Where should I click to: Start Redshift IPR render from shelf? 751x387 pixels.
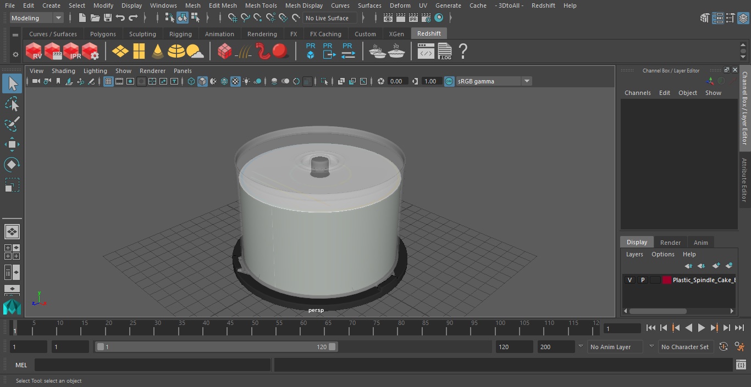coord(71,52)
